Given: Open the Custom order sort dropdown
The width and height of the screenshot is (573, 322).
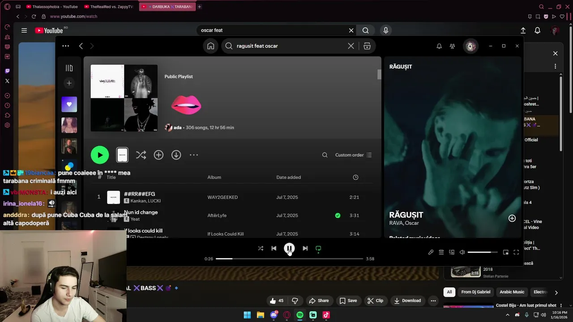Looking at the screenshot, I should click(x=353, y=155).
